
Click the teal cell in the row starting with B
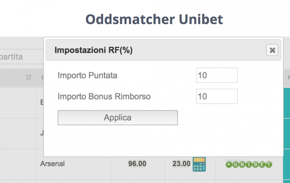coord(287,103)
